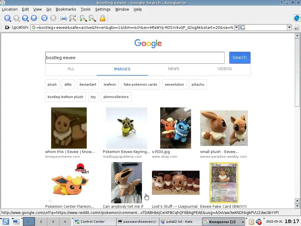The image size is (301, 226).
Task: Click pkmncollectors suggestion chip
Action: (116, 97)
